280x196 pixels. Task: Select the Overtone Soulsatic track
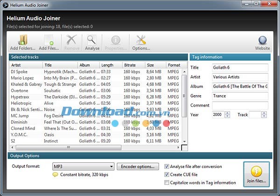[95, 91]
